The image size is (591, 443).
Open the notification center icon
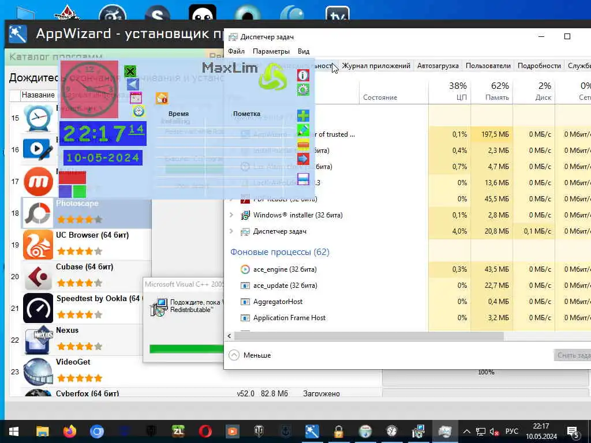573,432
